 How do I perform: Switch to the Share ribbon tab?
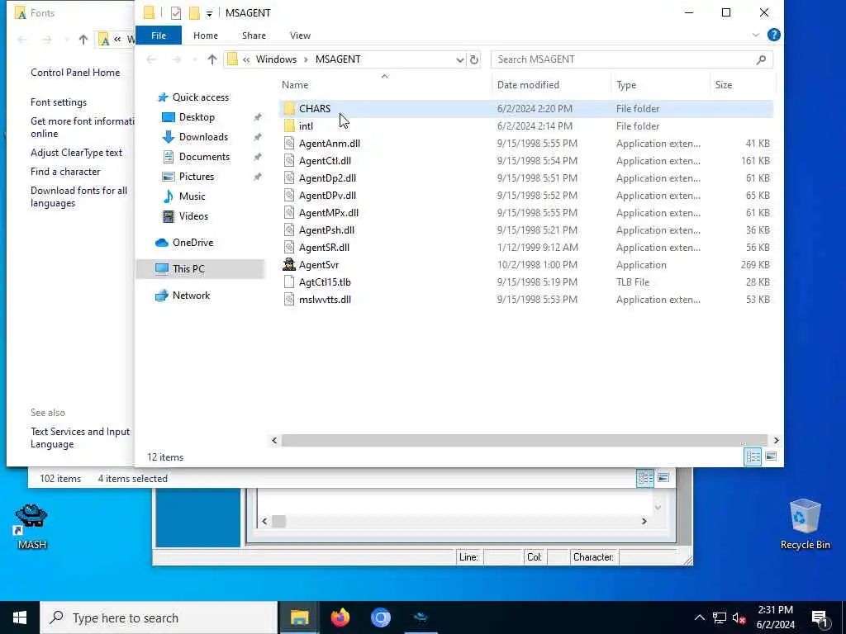(254, 35)
